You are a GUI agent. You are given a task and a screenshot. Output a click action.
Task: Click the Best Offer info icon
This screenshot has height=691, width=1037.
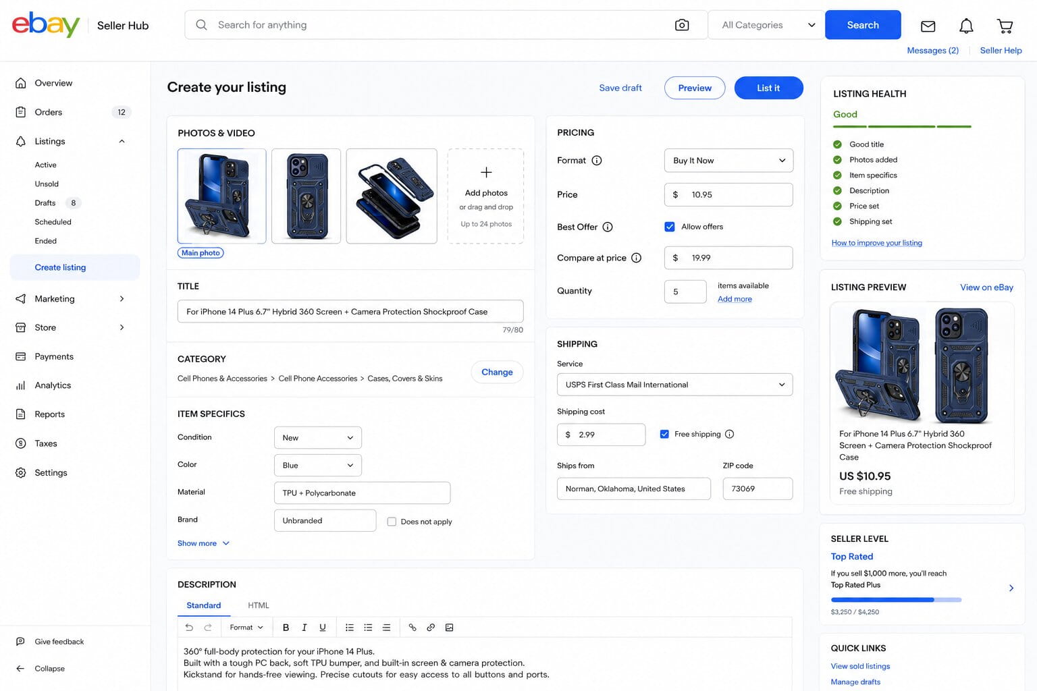[x=608, y=227]
